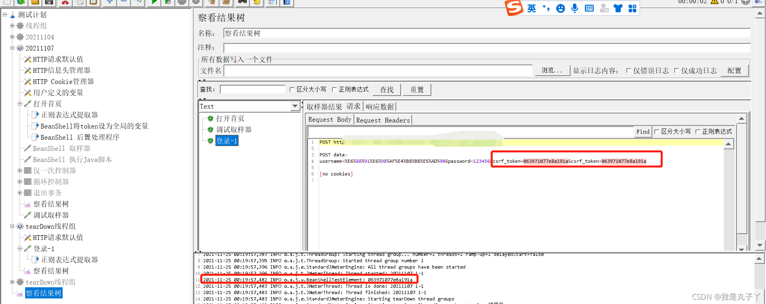
Task: Collapse the 20211107 thread group
Action: pyautogui.click(x=12, y=48)
